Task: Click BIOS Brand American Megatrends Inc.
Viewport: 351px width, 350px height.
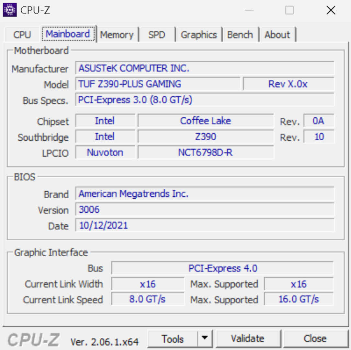Action: 205,193
